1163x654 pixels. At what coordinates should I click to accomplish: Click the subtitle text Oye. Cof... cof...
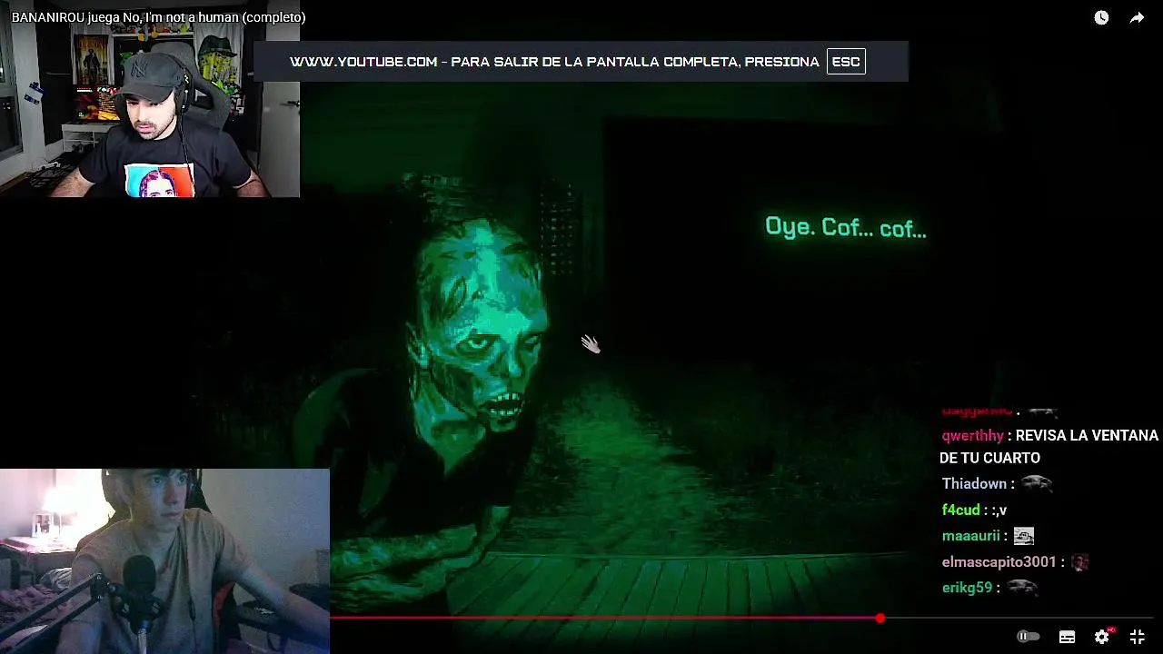(x=845, y=227)
